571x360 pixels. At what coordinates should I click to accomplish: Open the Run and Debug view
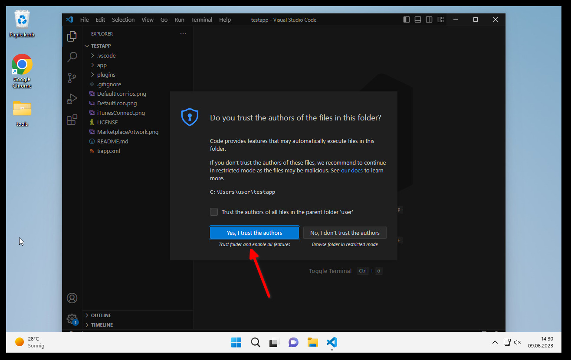(x=72, y=99)
